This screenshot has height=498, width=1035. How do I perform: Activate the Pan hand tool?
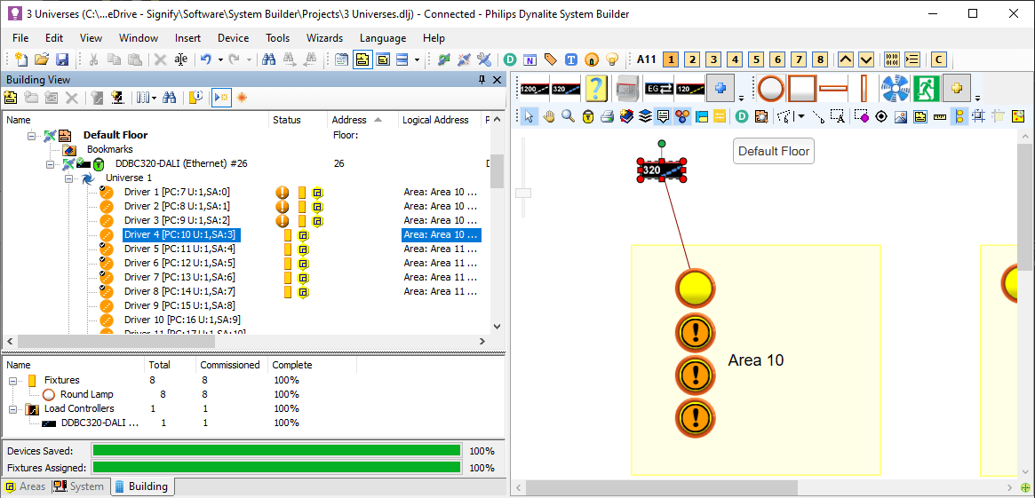(x=549, y=116)
